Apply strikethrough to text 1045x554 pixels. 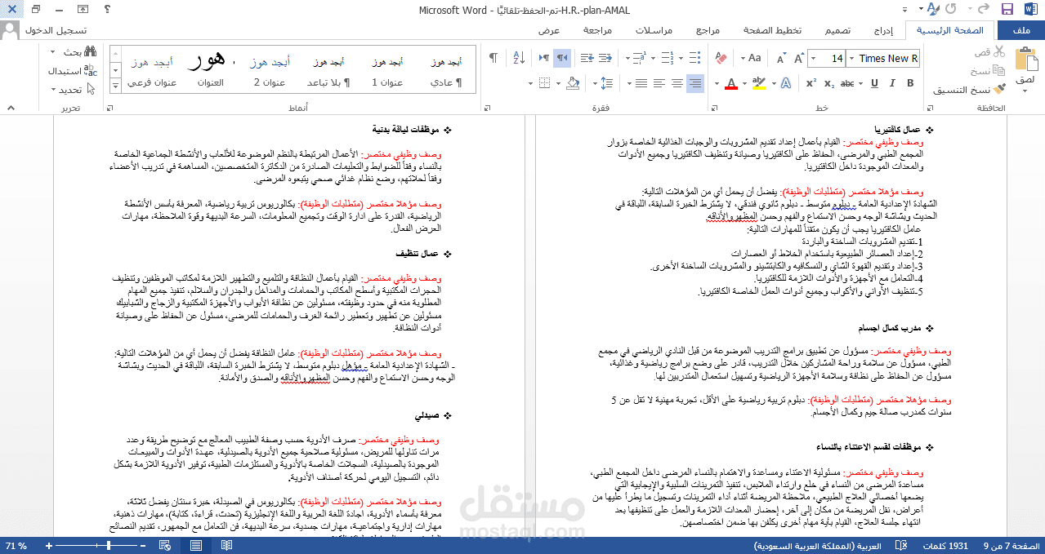847,83
